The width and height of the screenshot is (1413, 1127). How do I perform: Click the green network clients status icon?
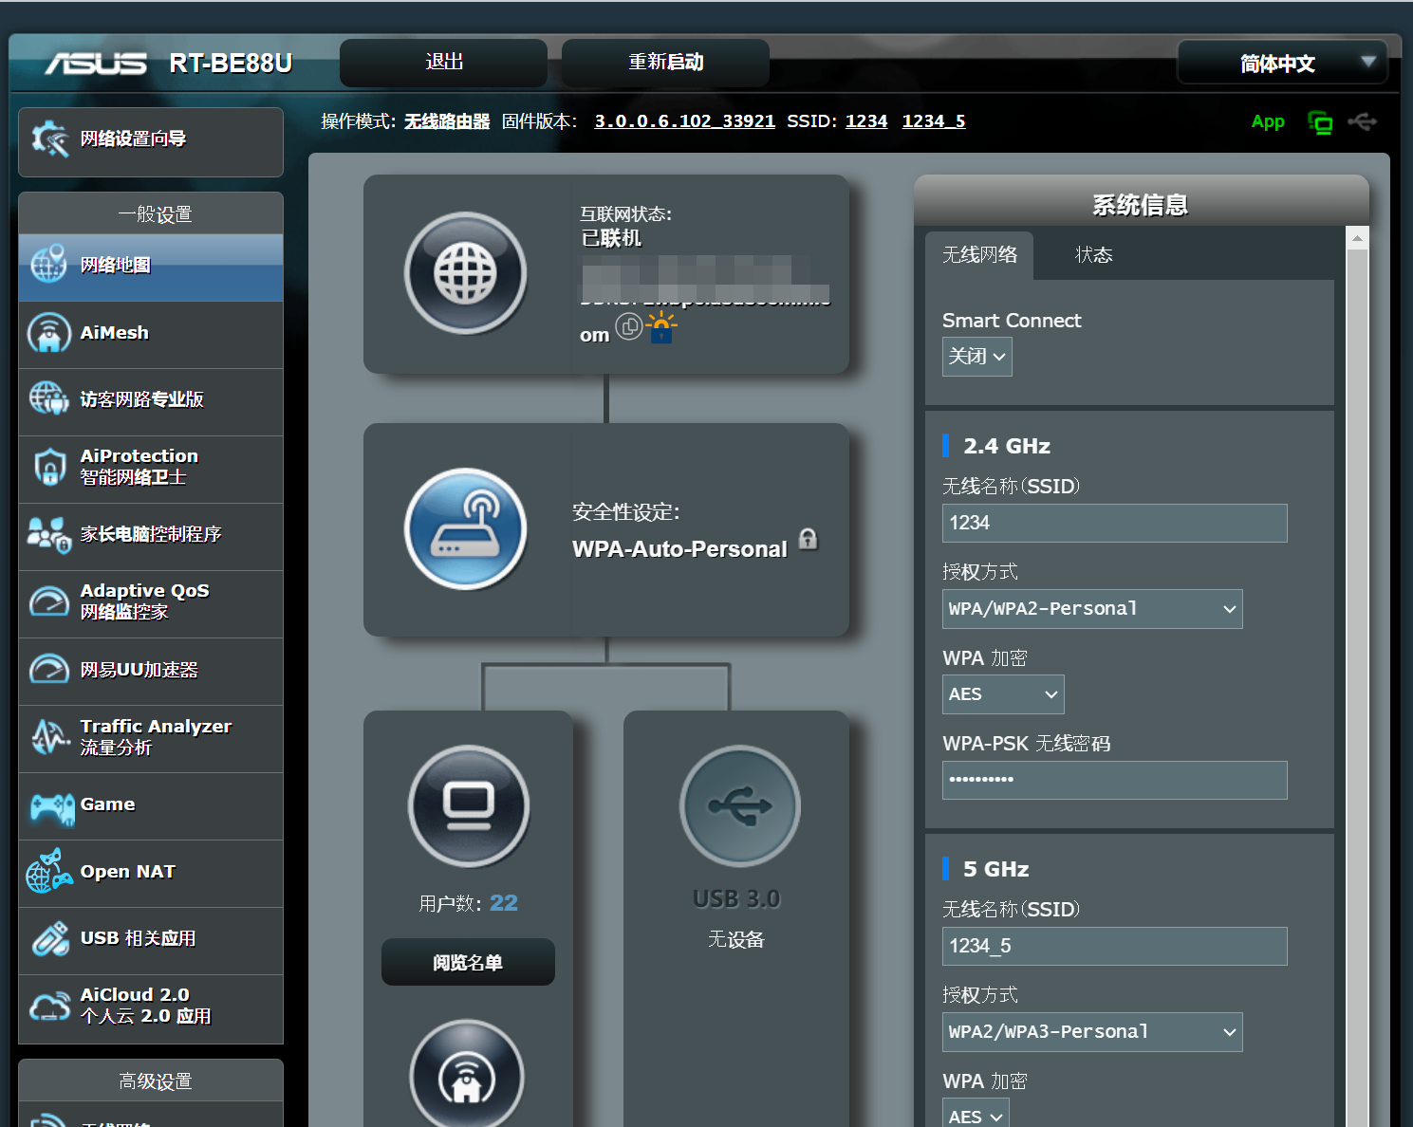(x=1320, y=122)
